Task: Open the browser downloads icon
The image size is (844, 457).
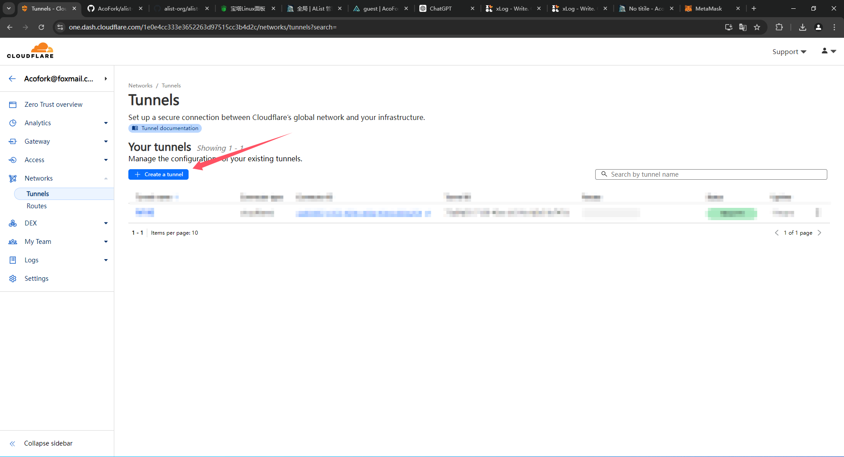Action: (803, 27)
